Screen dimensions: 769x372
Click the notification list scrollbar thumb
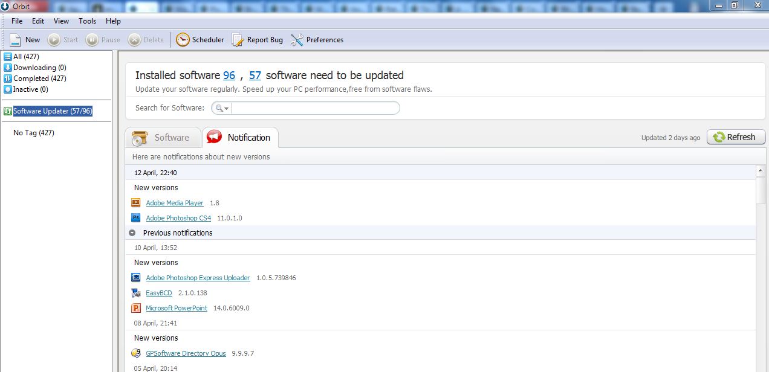(761, 190)
